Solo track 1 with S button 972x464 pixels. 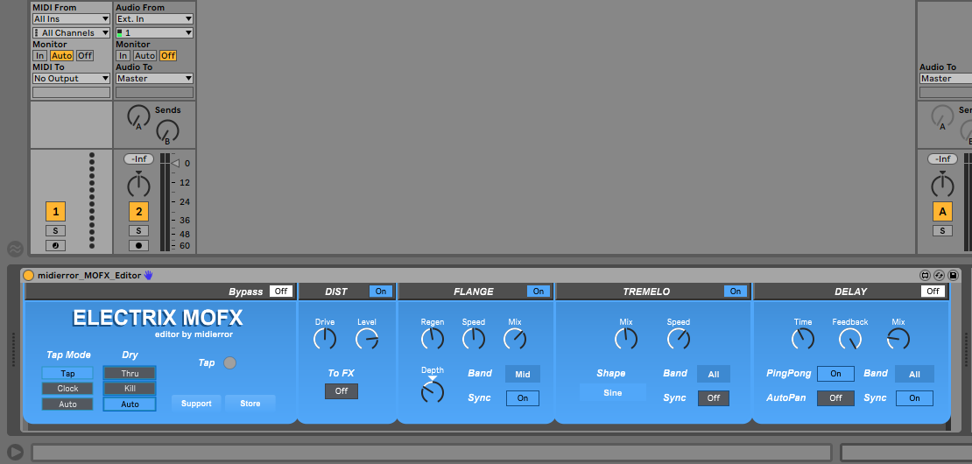click(x=56, y=231)
